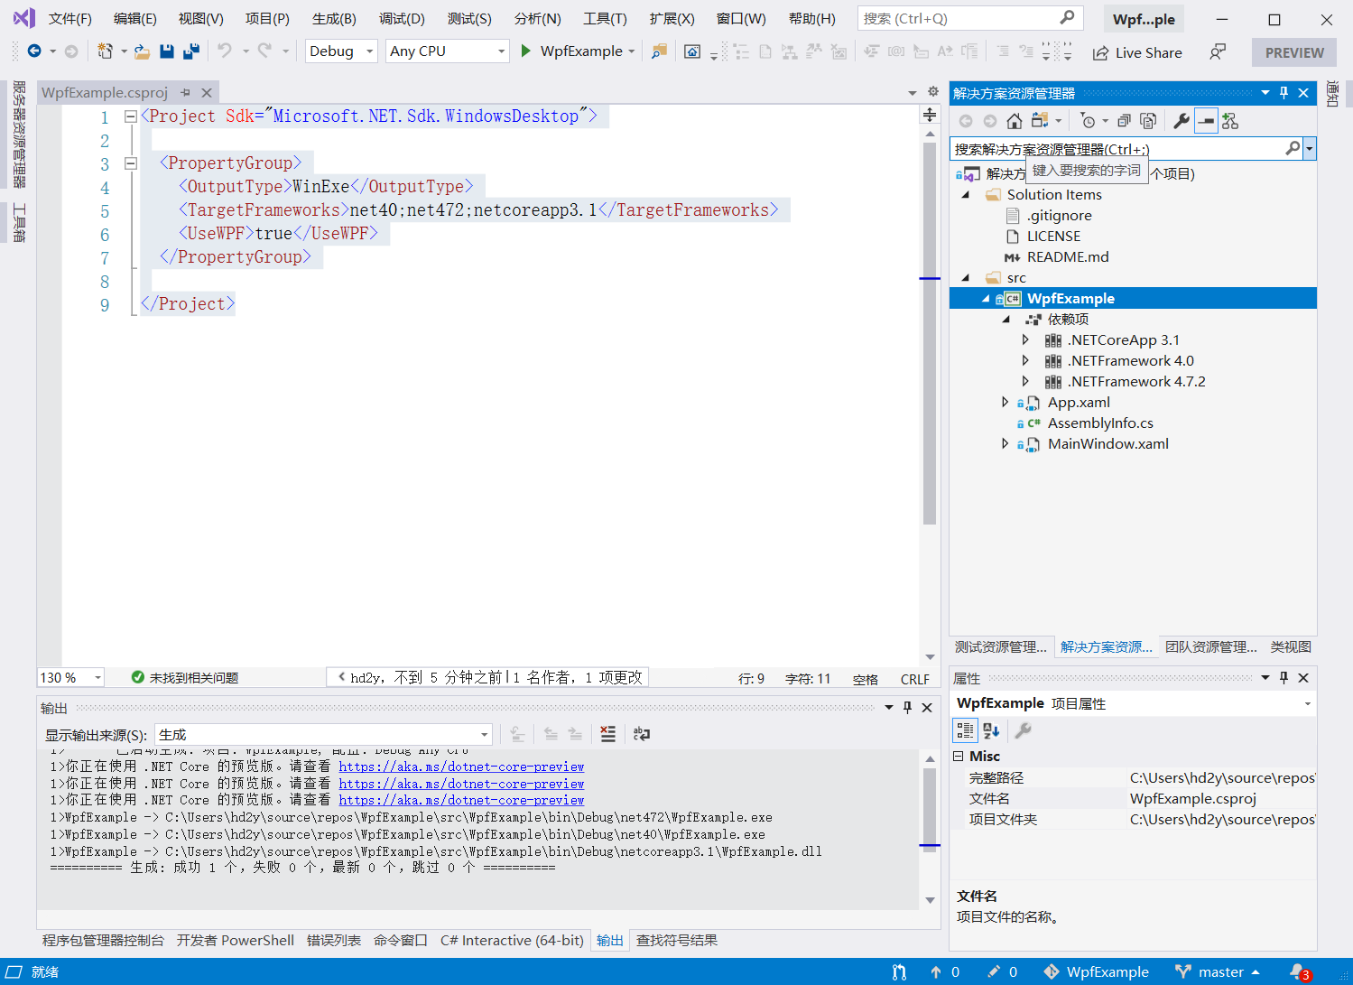Click the PREVIEW button

click(x=1294, y=52)
